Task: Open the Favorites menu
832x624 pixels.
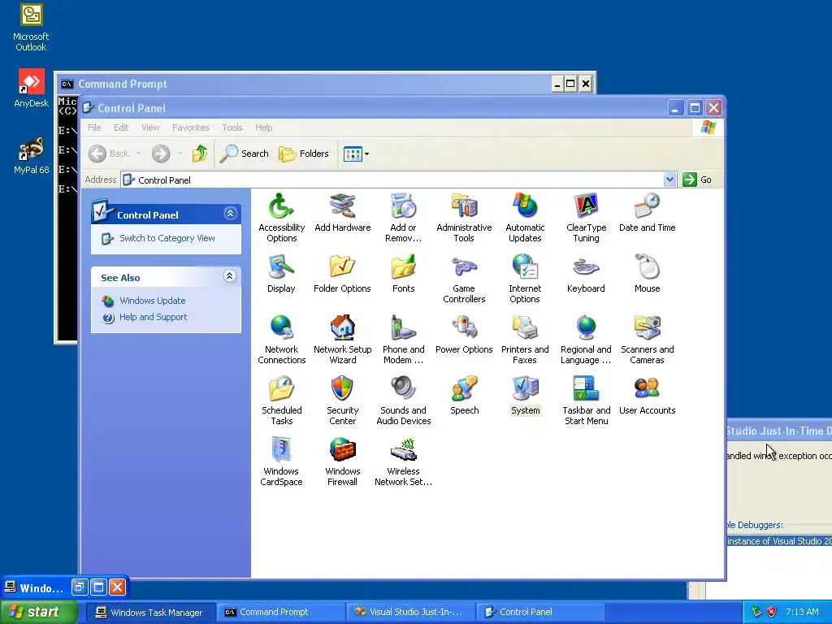Action: point(190,128)
